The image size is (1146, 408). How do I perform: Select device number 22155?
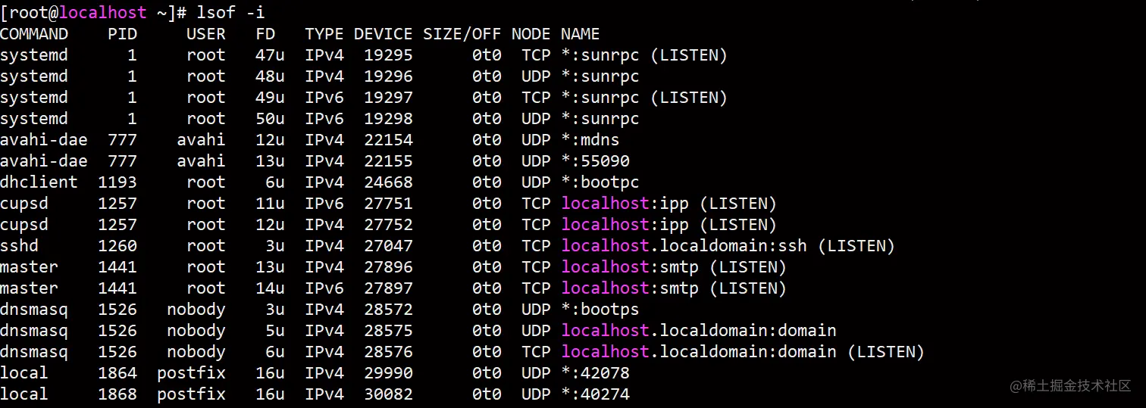[x=388, y=161]
